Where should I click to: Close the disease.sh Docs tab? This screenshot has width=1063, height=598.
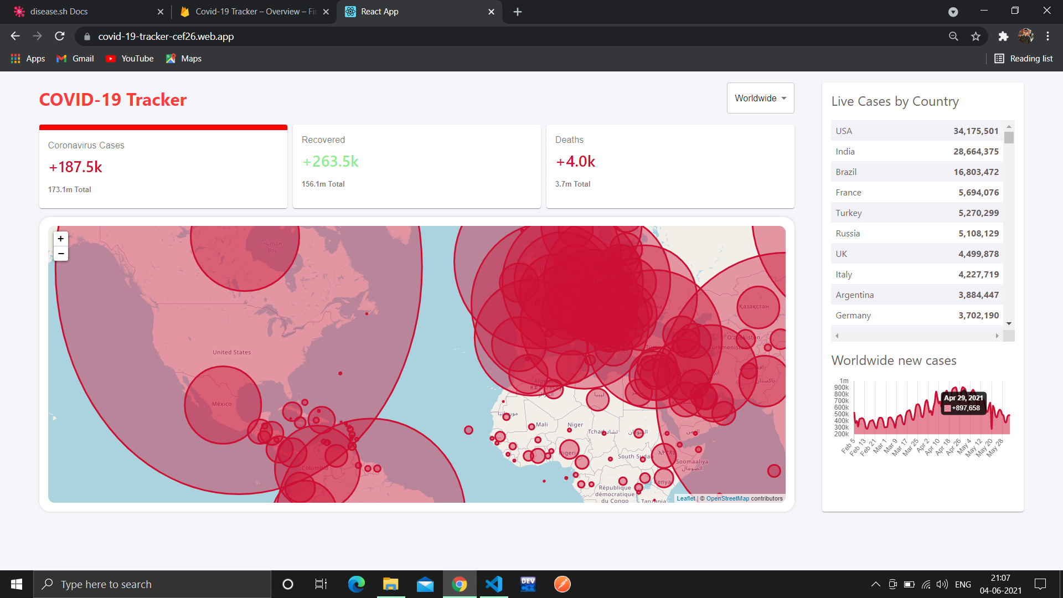pyautogui.click(x=161, y=12)
